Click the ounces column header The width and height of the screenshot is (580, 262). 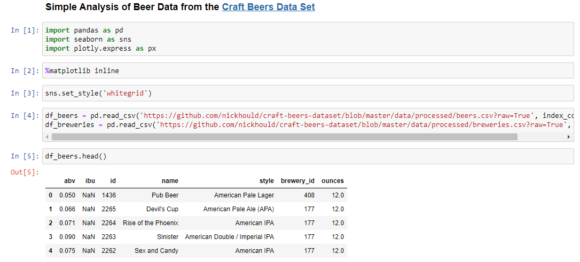coord(333,181)
